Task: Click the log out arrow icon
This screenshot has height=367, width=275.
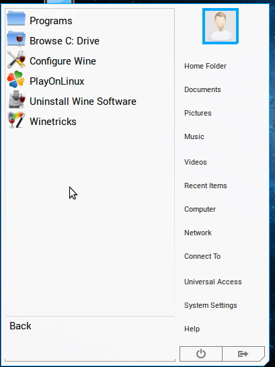Action: (243, 354)
